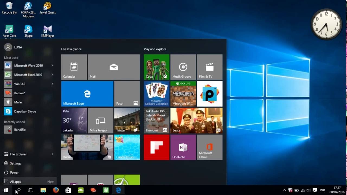Open the All apps list

30,182
